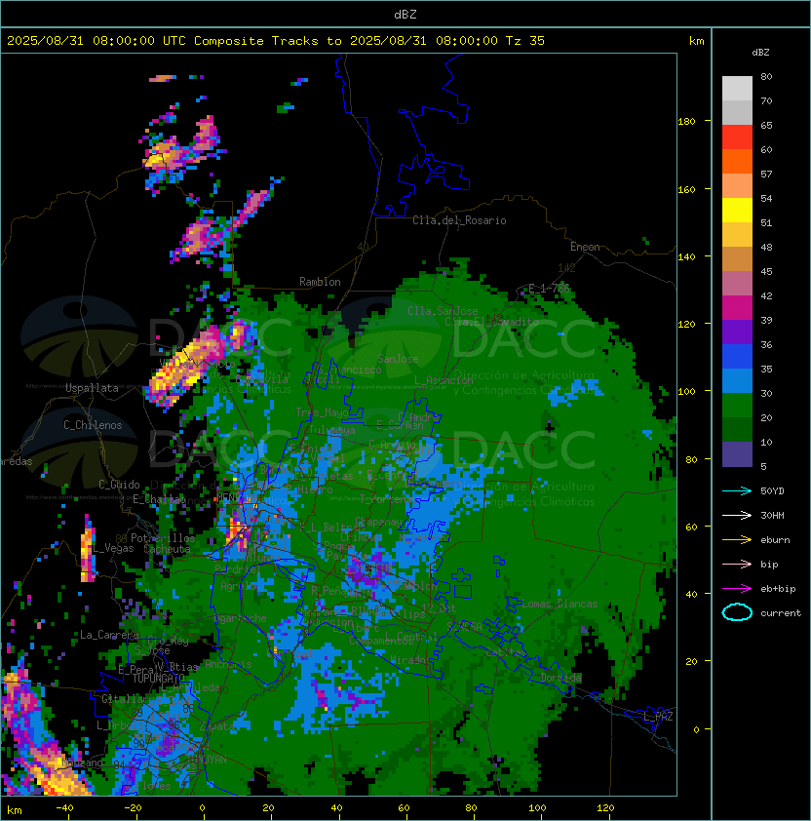Click the 'Anchoris' map label
This screenshot has height=821, width=811.
(228, 664)
